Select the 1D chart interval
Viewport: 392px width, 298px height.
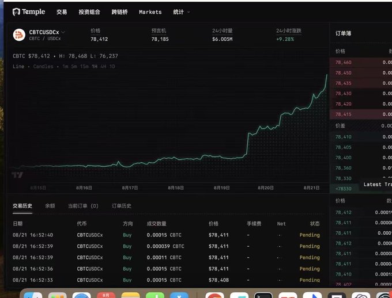point(112,66)
